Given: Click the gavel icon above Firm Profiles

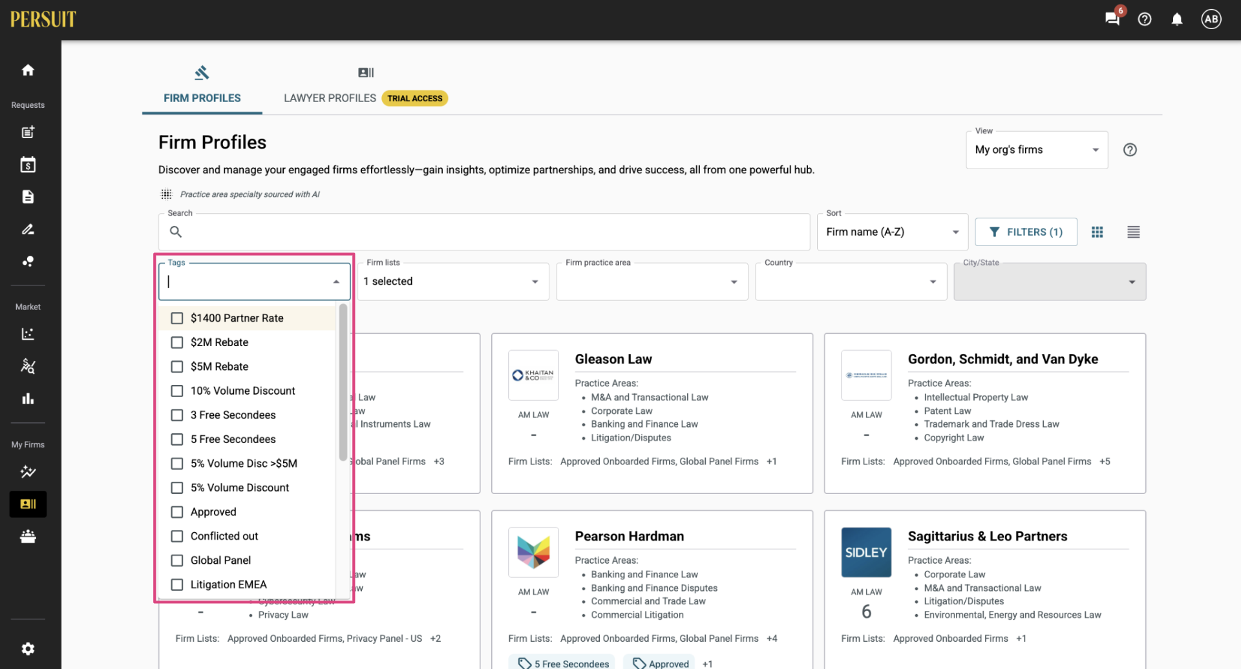Looking at the screenshot, I should point(202,72).
